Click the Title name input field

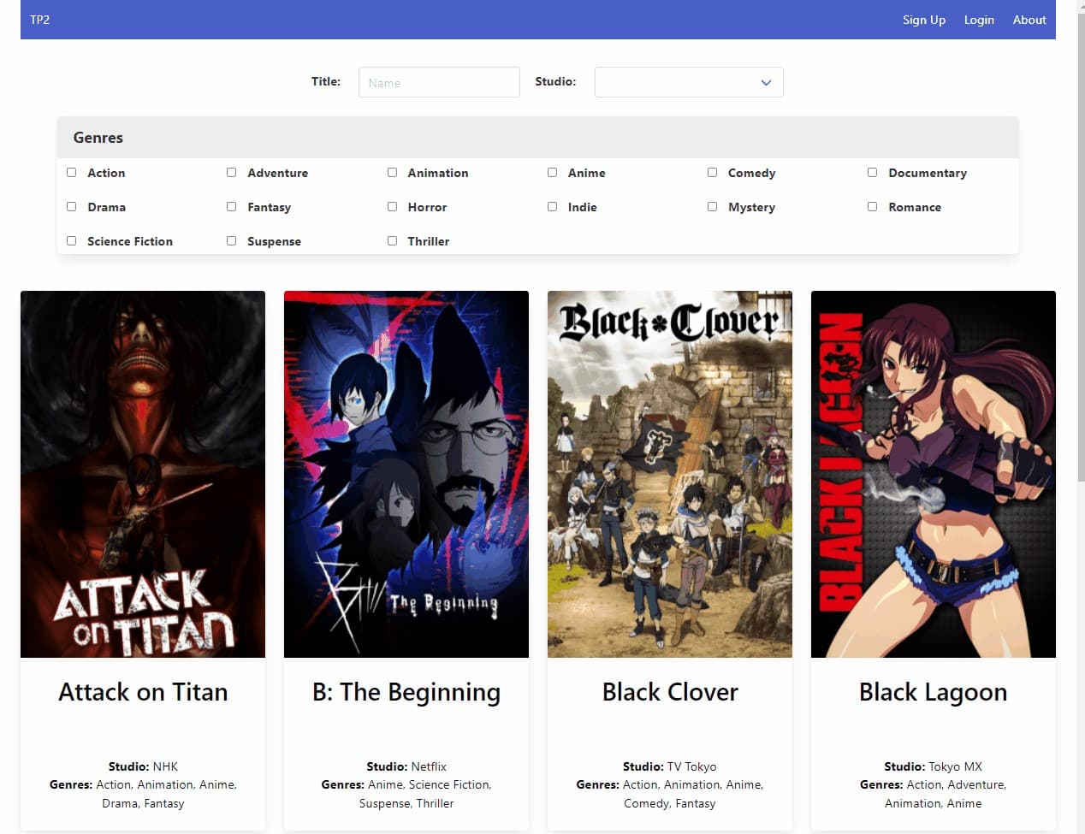point(439,82)
